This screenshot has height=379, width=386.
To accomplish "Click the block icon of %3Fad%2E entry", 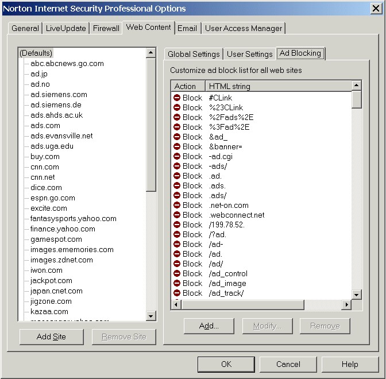I will [177, 127].
